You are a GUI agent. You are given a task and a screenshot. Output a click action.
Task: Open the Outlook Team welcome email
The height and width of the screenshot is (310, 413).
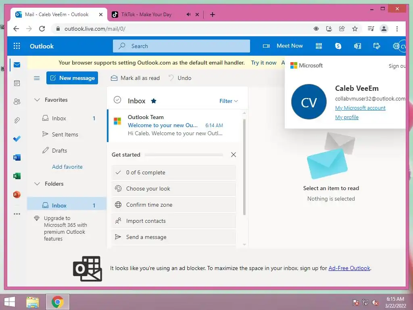(174, 126)
